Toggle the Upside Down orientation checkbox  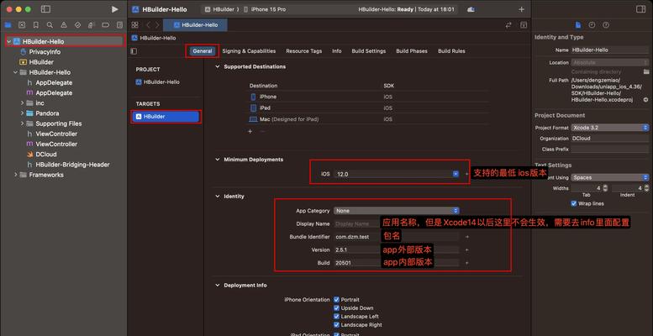[x=337, y=308]
